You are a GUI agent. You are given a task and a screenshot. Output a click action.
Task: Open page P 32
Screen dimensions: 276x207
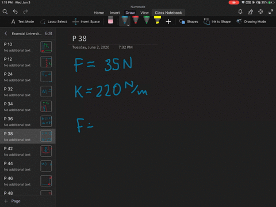(x=28, y=91)
